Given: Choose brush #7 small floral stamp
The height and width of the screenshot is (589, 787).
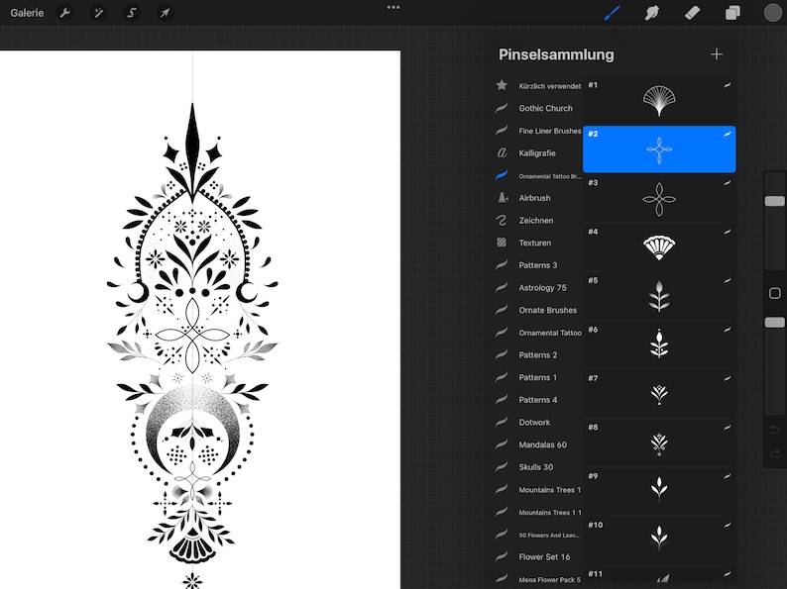Looking at the screenshot, I should (x=659, y=394).
